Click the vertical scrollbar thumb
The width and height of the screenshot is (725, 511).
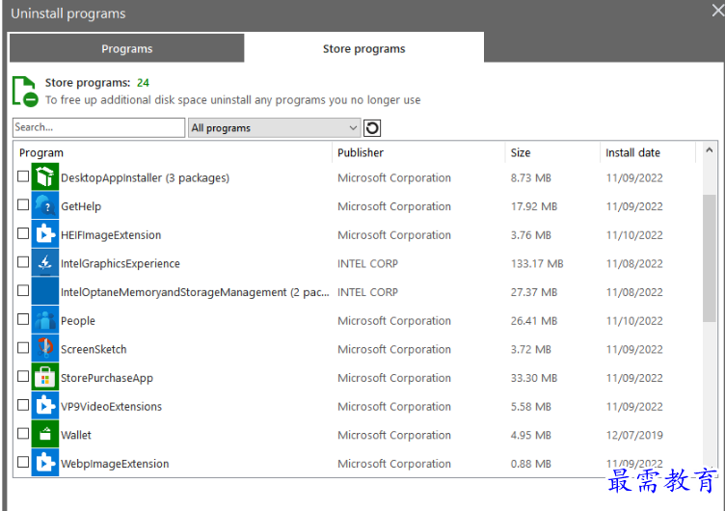pos(710,258)
